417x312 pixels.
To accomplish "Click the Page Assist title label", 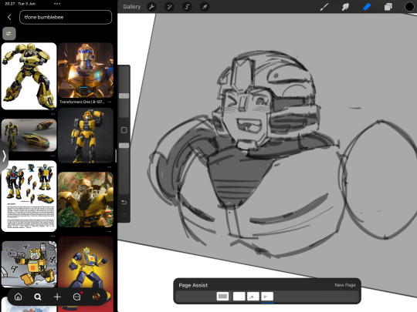I will click(x=193, y=285).
